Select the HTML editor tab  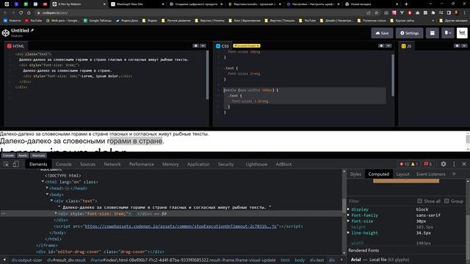pos(15,46)
